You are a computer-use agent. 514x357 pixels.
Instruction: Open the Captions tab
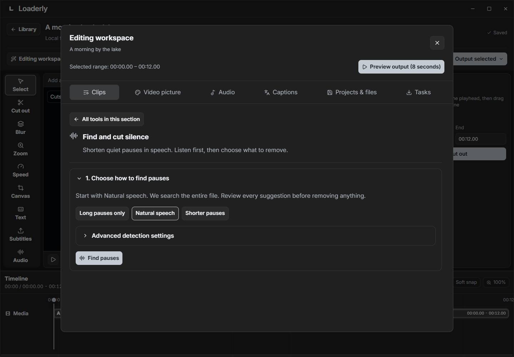[x=281, y=92]
